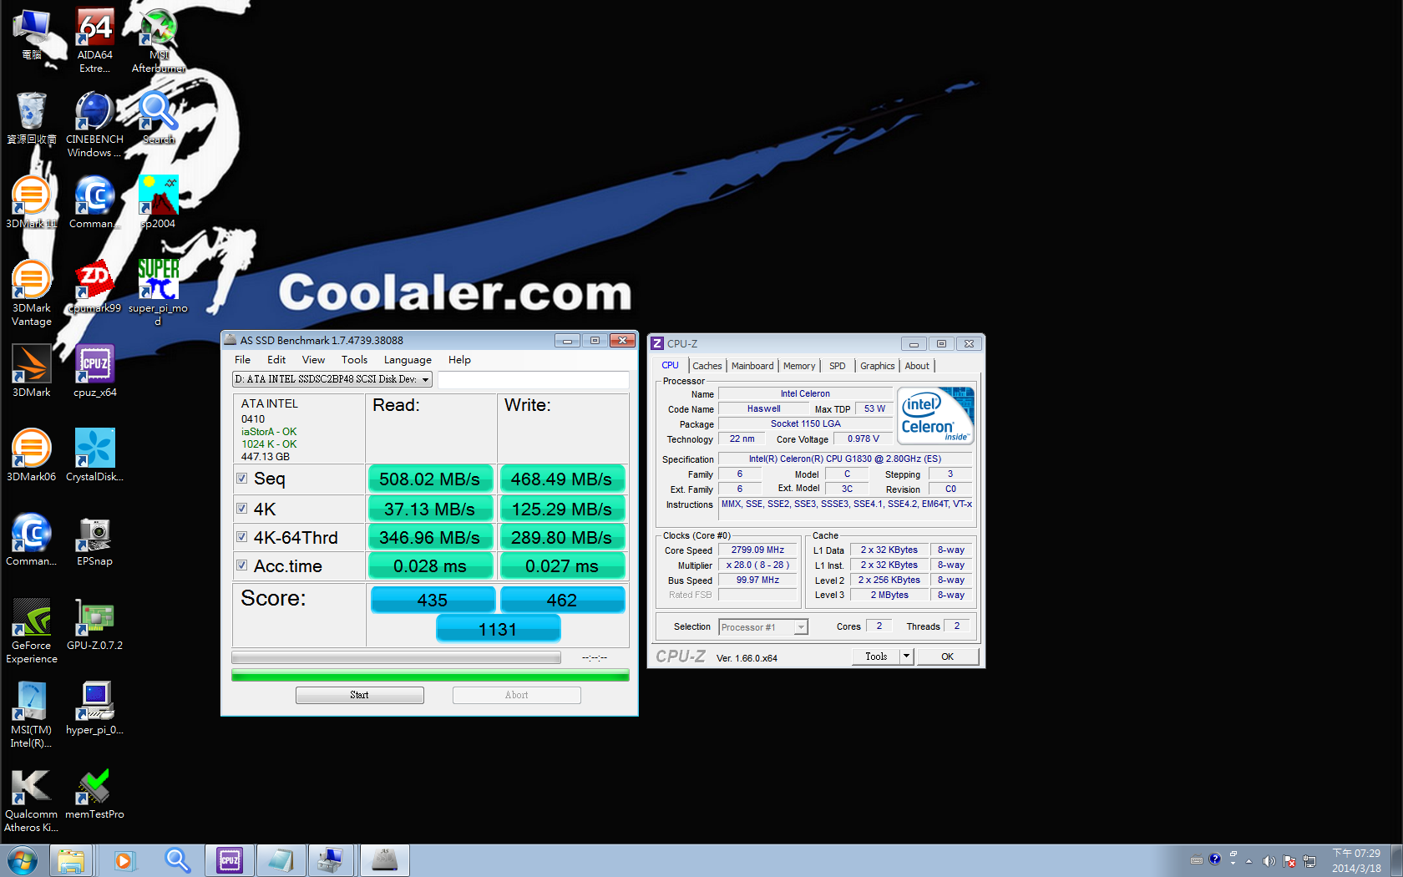This screenshot has width=1403, height=877.
Task: Click the Intel Celeron inside logo
Action: tap(935, 415)
